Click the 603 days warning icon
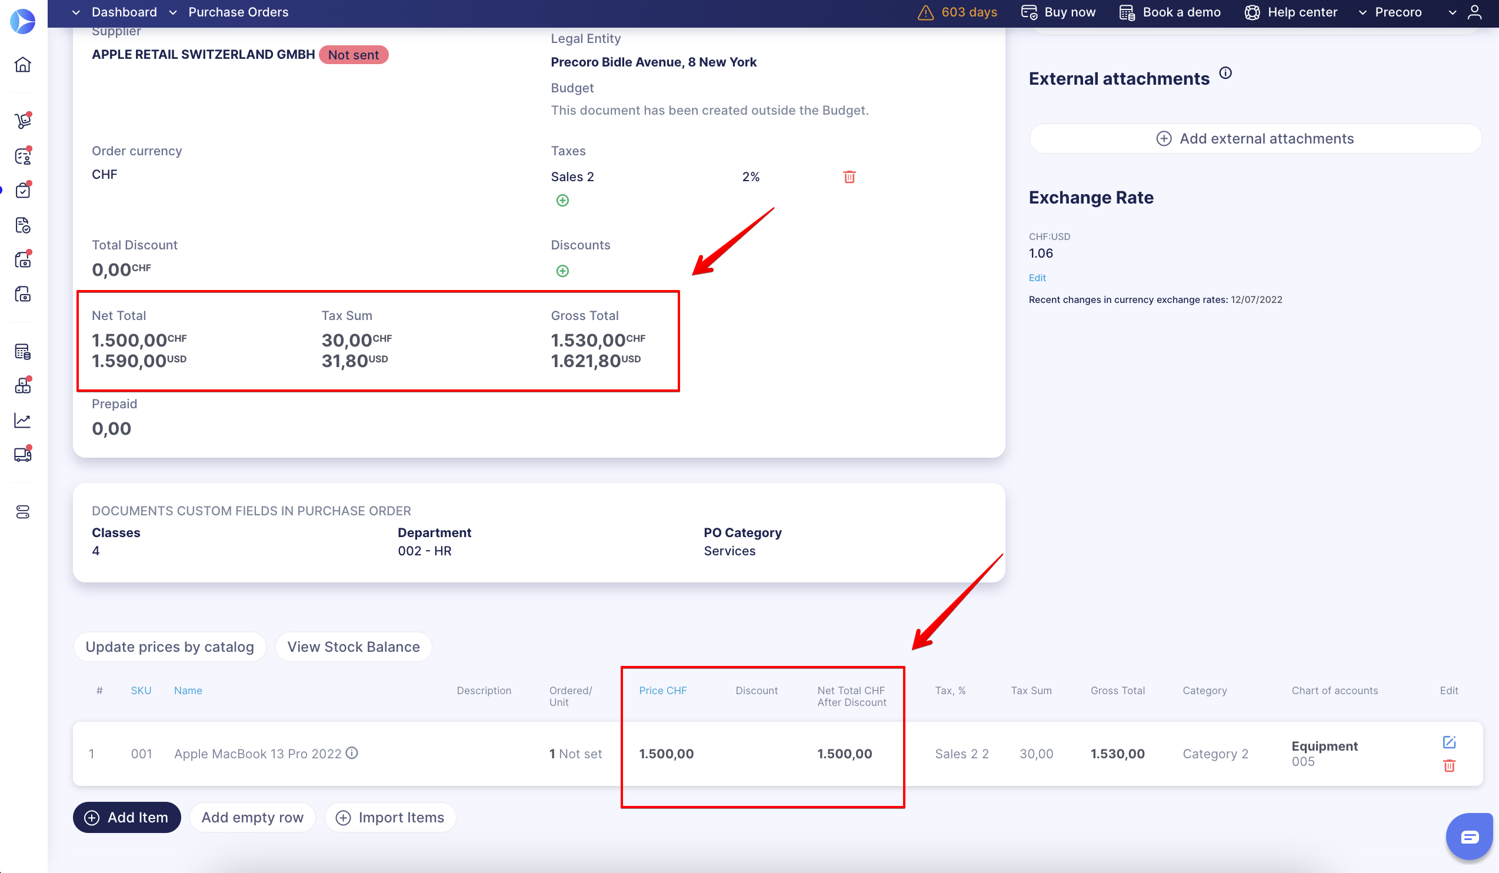 925,12
